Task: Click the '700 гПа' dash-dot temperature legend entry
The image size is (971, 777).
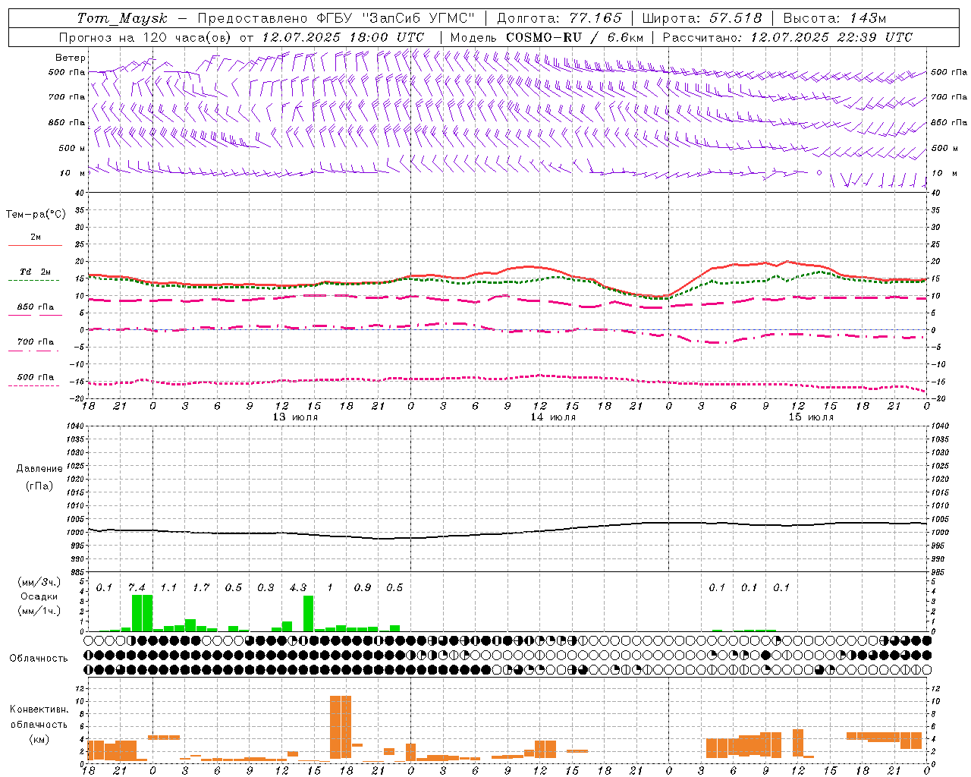Action: point(36,342)
